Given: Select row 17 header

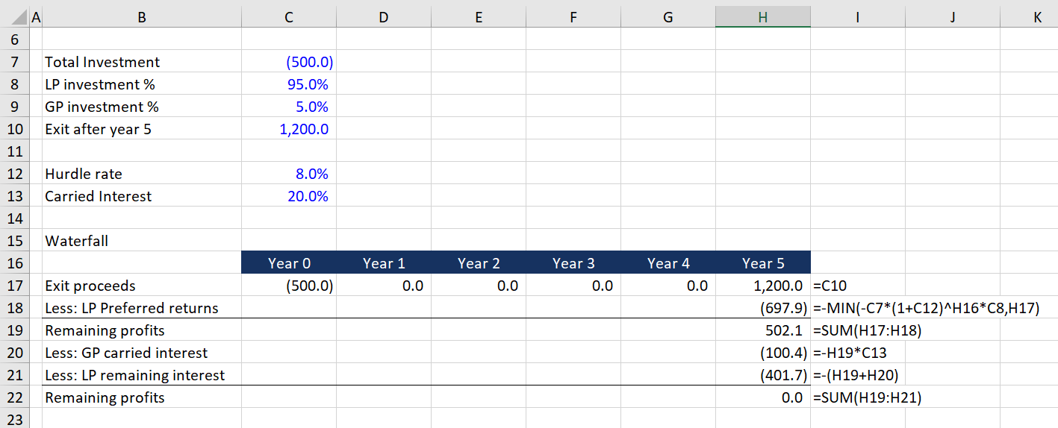Looking at the screenshot, I should coord(15,286).
